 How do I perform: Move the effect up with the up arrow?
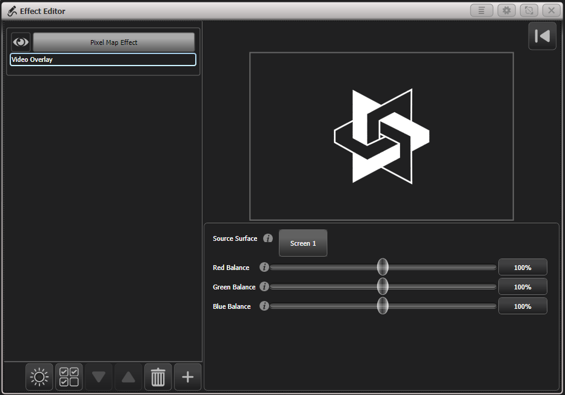pyautogui.click(x=128, y=377)
